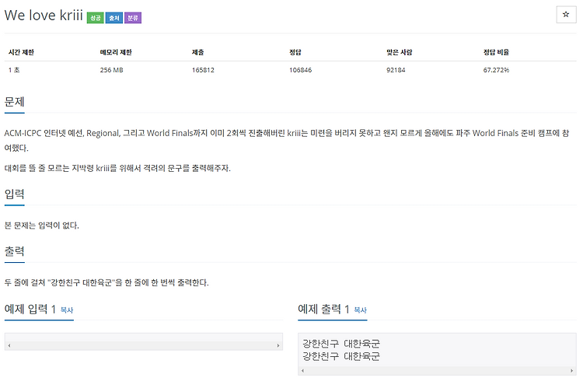The width and height of the screenshot is (583, 385).
Task: Click the 메모리 제한 column header
Action: tap(116, 52)
